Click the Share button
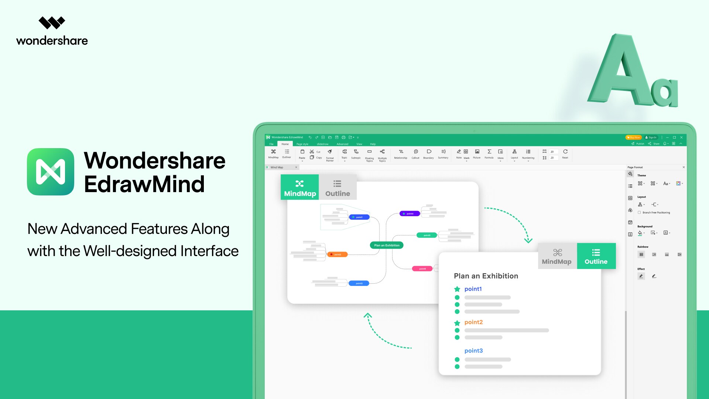The height and width of the screenshot is (399, 709). tap(654, 144)
